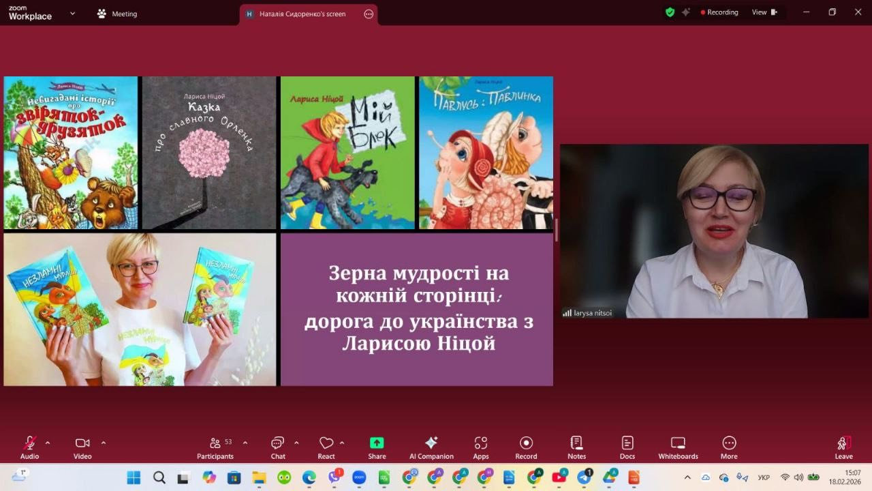Viewport: 872px width, 491px height.
Task: Open File Explorer from taskbar
Action: (258, 477)
